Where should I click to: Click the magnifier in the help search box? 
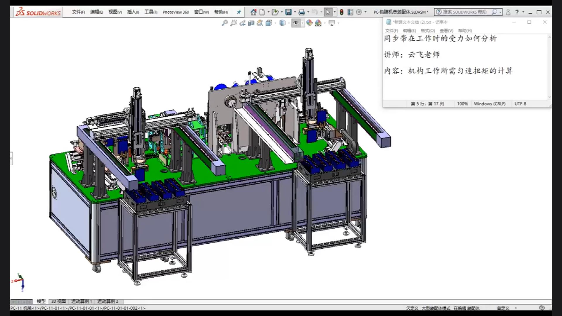point(494,12)
